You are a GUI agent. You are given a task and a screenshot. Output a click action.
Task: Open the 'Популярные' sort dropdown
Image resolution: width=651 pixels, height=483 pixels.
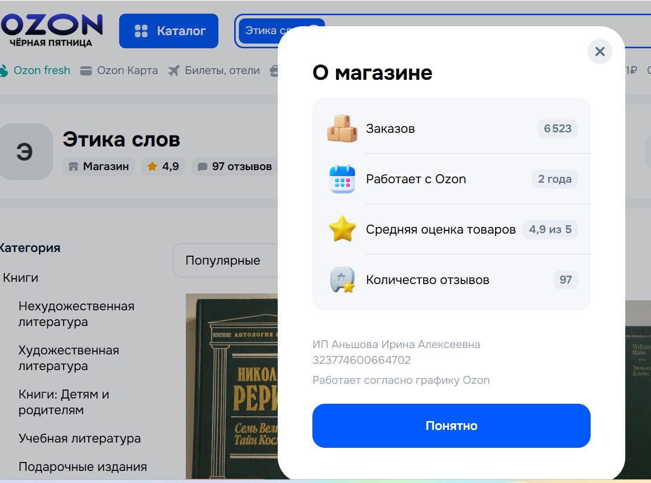[x=225, y=260]
